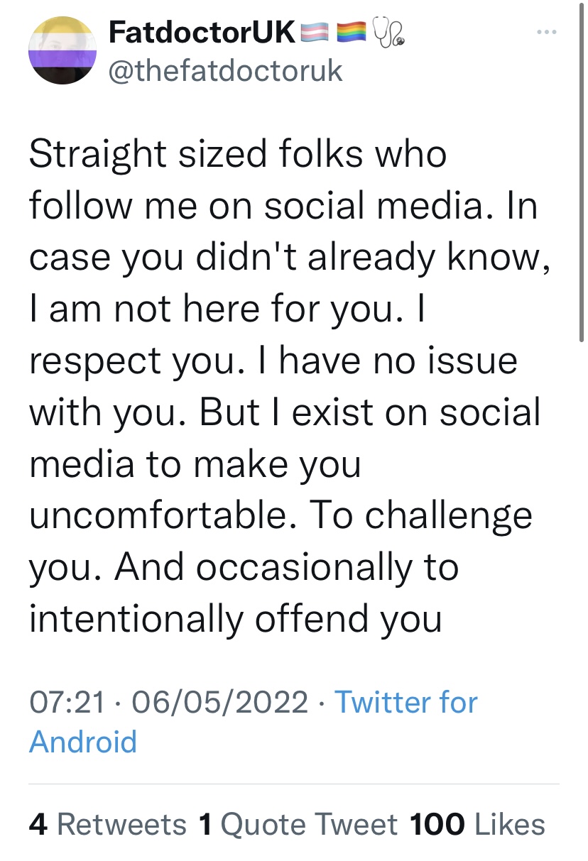View the 4 Retweets list
Screen dimensions: 588x861
pyautogui.click(x=108, y=825)
